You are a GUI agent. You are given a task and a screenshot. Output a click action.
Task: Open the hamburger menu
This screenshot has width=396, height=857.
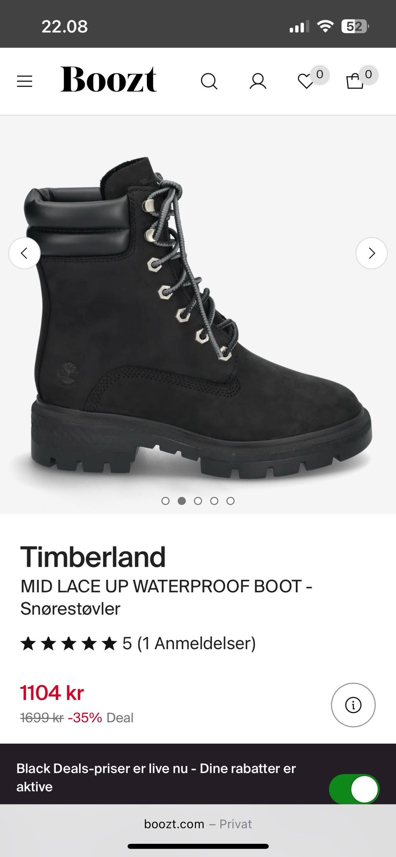24,81
